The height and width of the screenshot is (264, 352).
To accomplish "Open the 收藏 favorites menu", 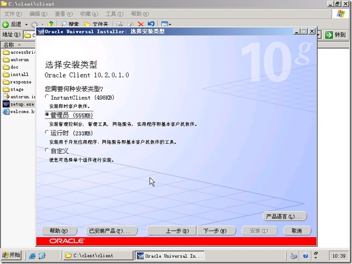I will tap(89, 14).
